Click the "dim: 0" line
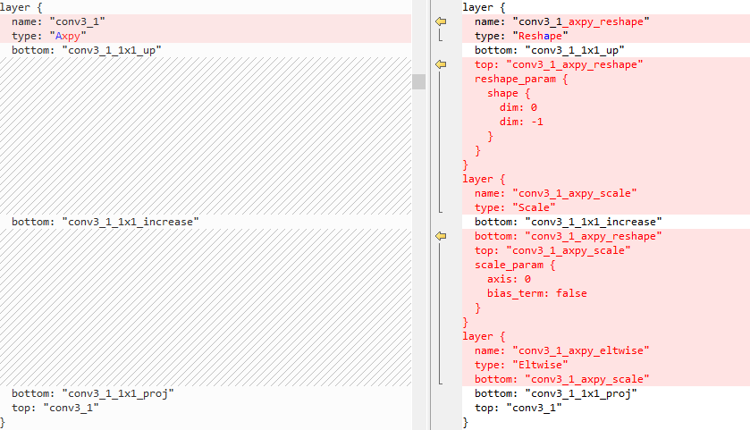The image size is (750, 430). pos(518,107)
